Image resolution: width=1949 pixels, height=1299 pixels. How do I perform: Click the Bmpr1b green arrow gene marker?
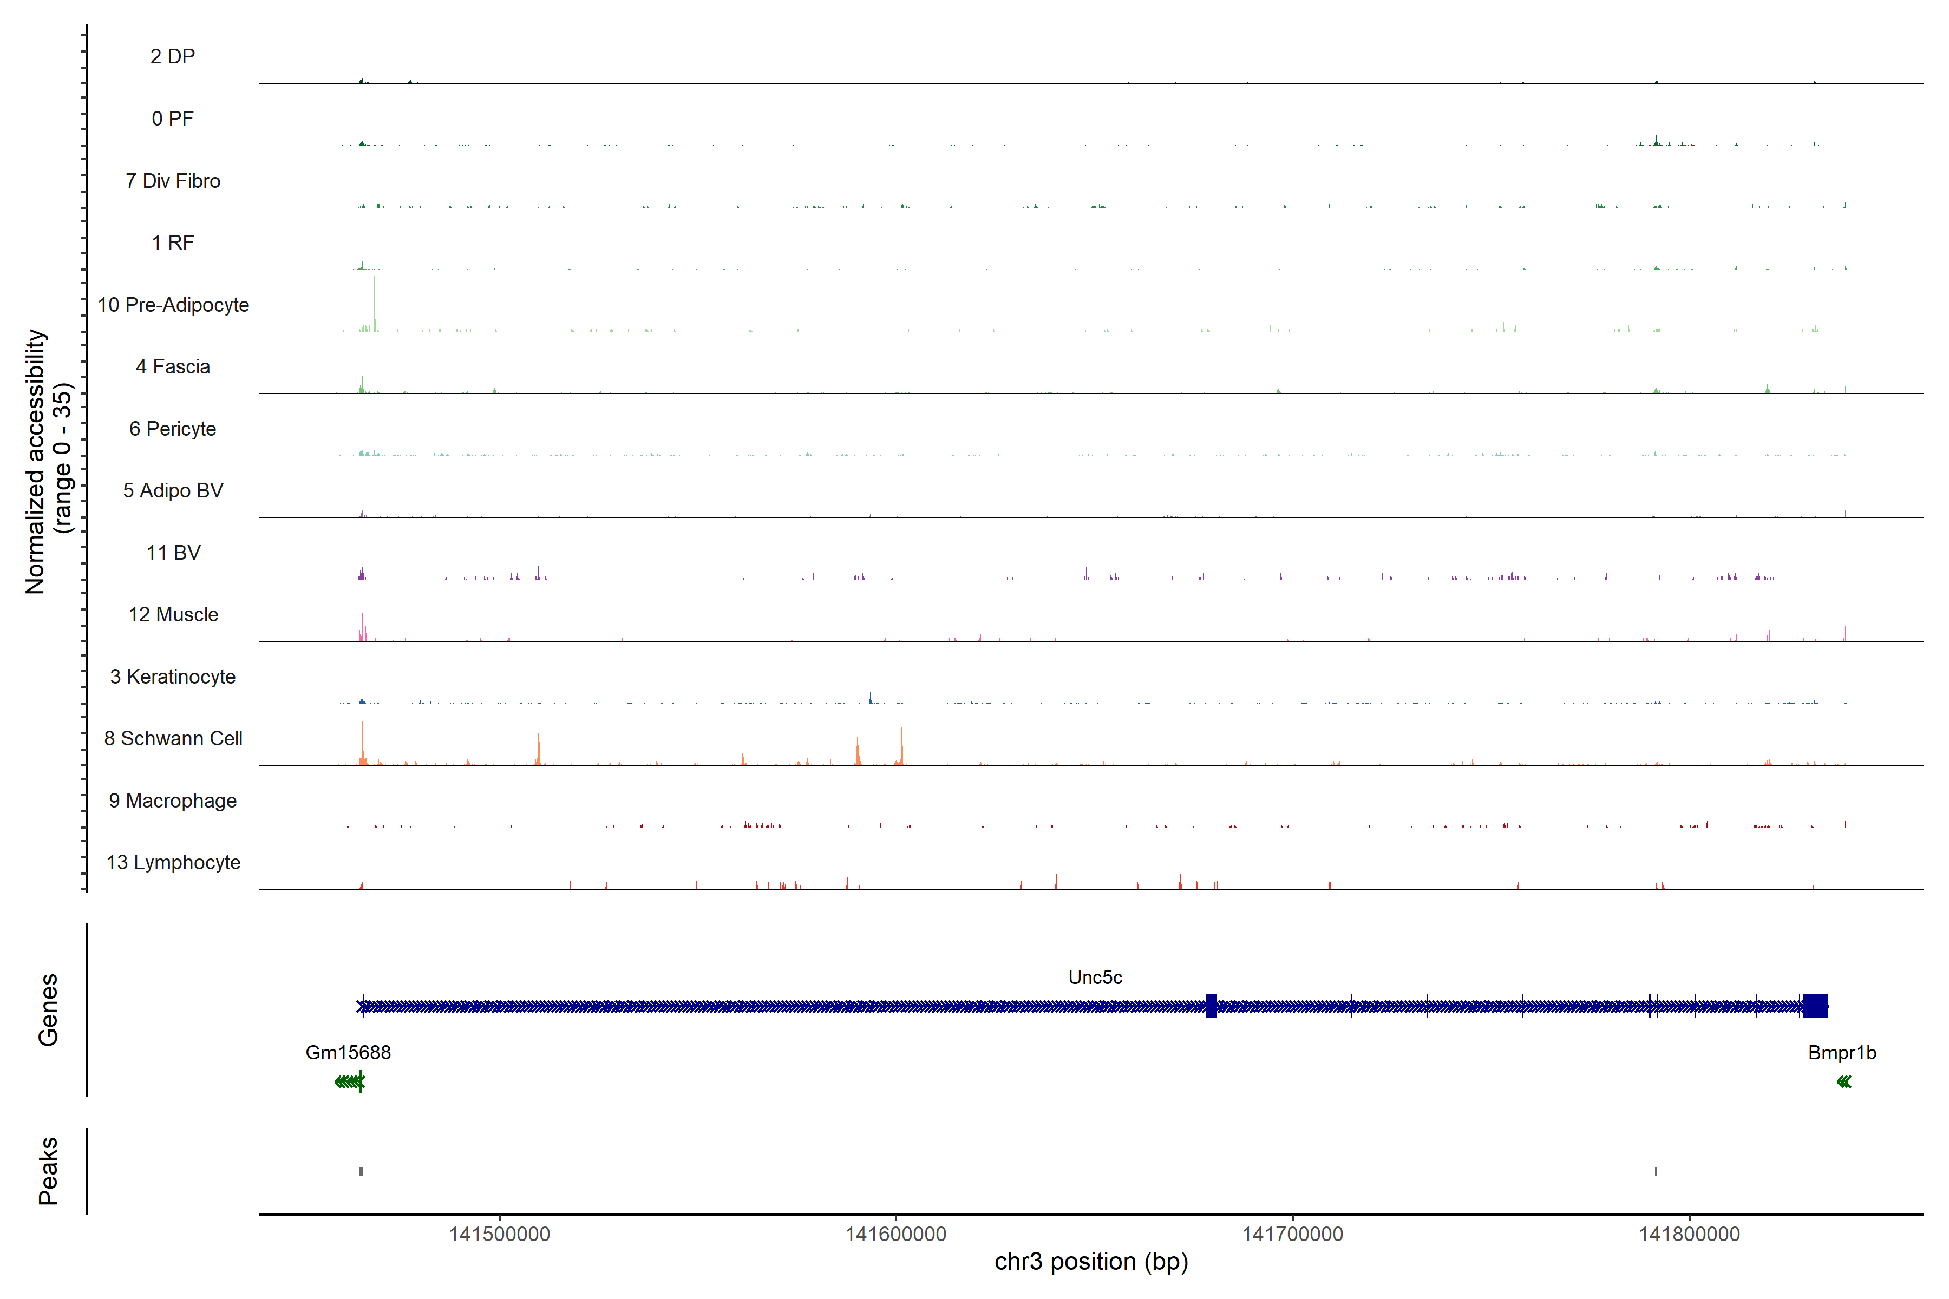1844,1081
